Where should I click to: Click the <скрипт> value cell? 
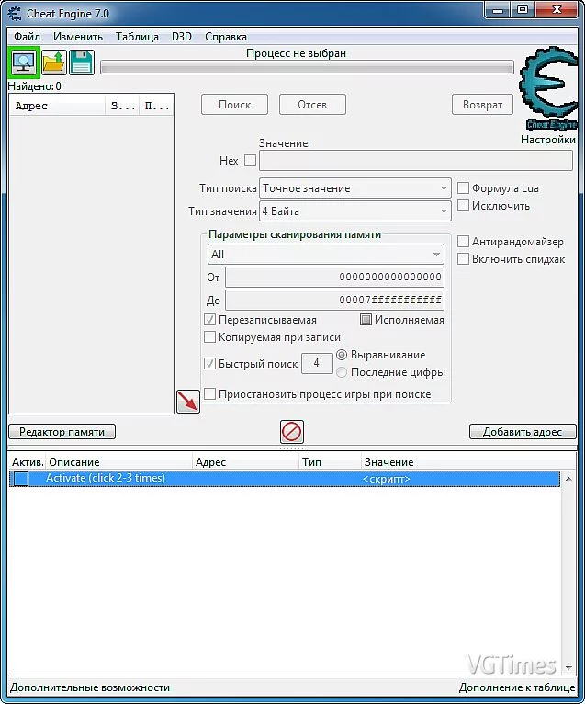(387, 479)
